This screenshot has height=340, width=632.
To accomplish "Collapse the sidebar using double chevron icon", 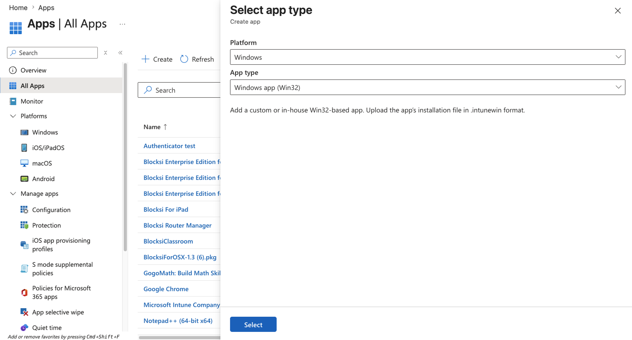I will click(120, 53).
